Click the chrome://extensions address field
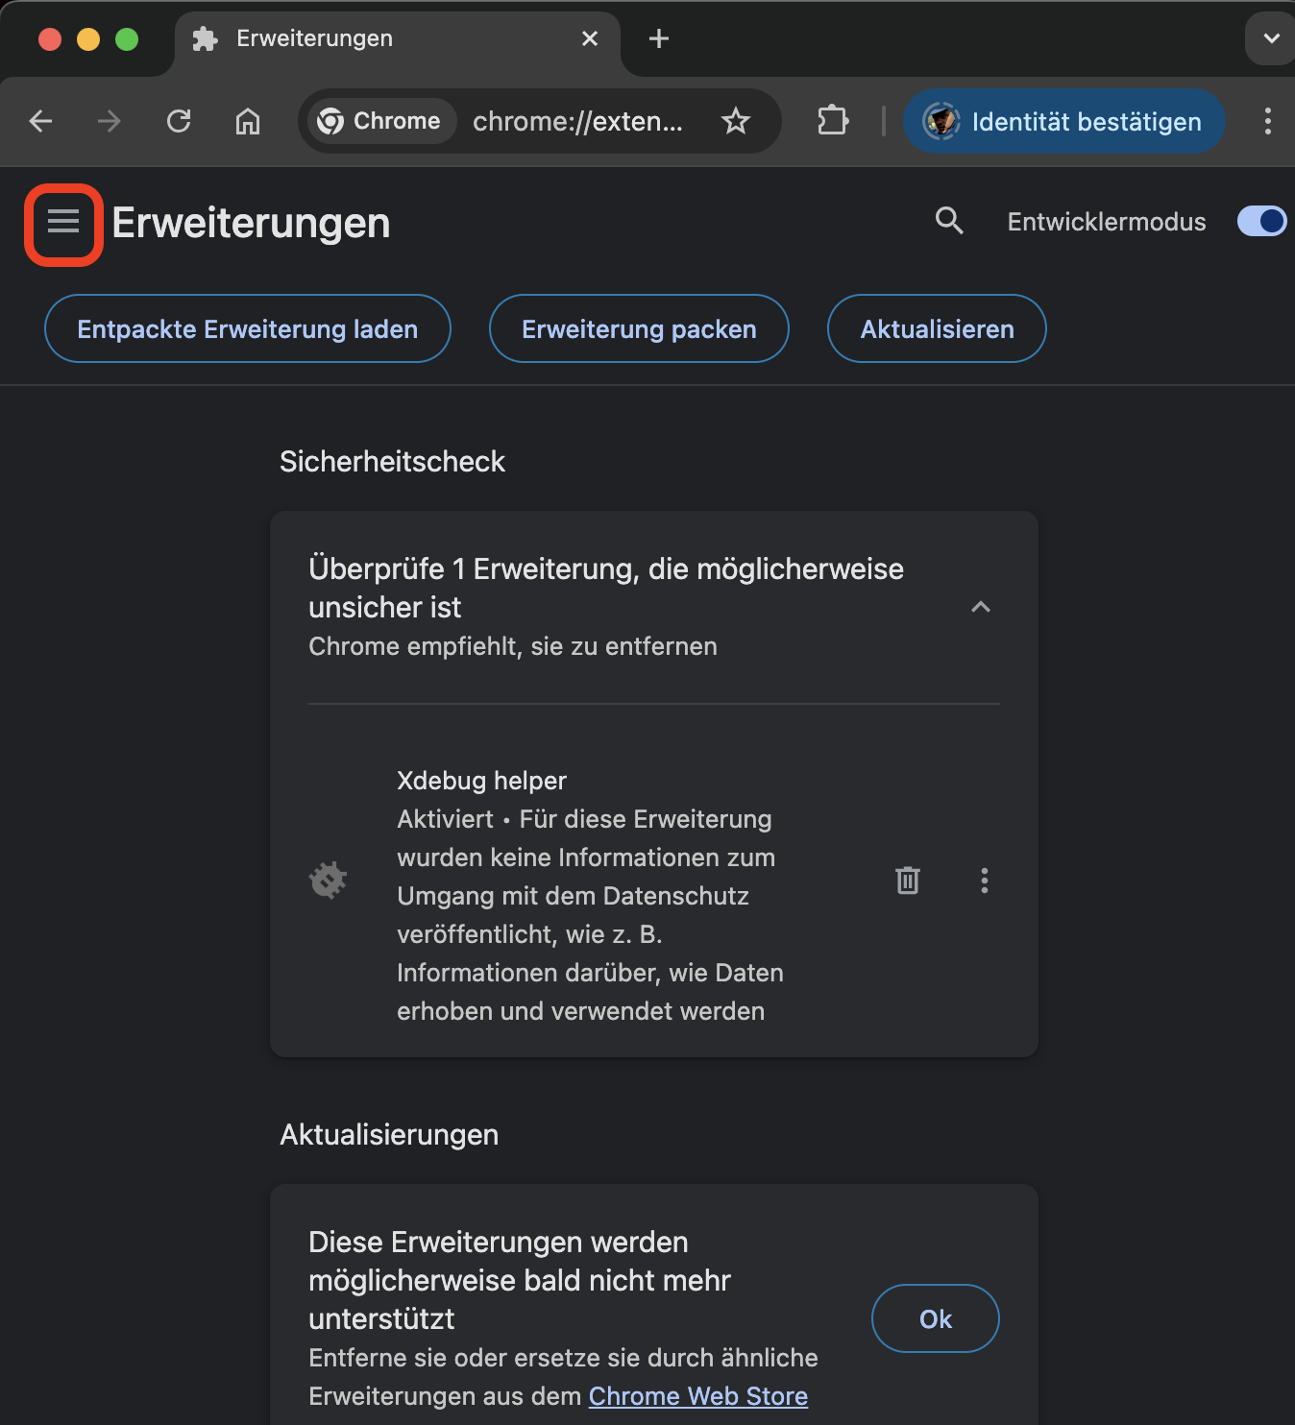The height and width of the screenshot is (1425, 1295). click(578, 121)
